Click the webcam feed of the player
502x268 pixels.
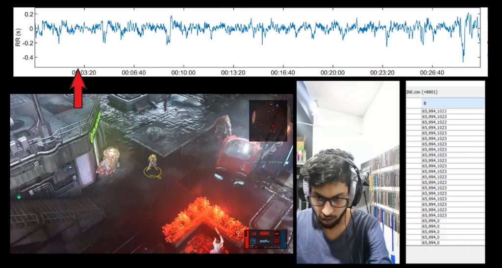coord(348,172)
